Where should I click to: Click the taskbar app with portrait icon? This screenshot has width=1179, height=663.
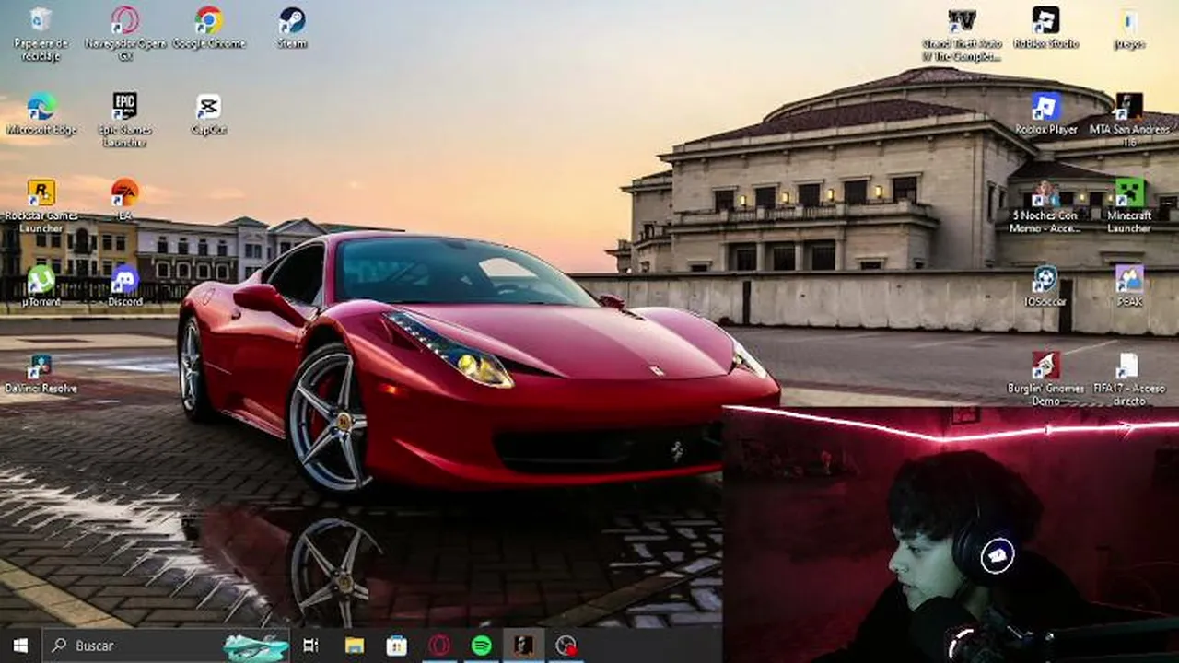[x=523, y=646]
